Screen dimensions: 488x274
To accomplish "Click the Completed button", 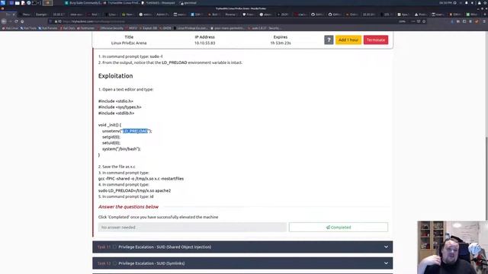I will pos(339,227).
